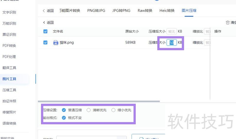Screen dimensions: 236x139
Task: Choose the 清晰优先 compression option
Action: [x=88, y=110]
